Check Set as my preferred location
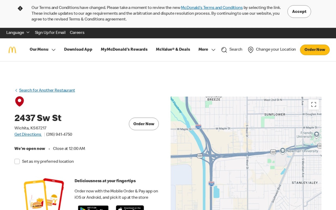Image resolution: width=336 pixels, height=210 pixels. (x=17, y=162)
